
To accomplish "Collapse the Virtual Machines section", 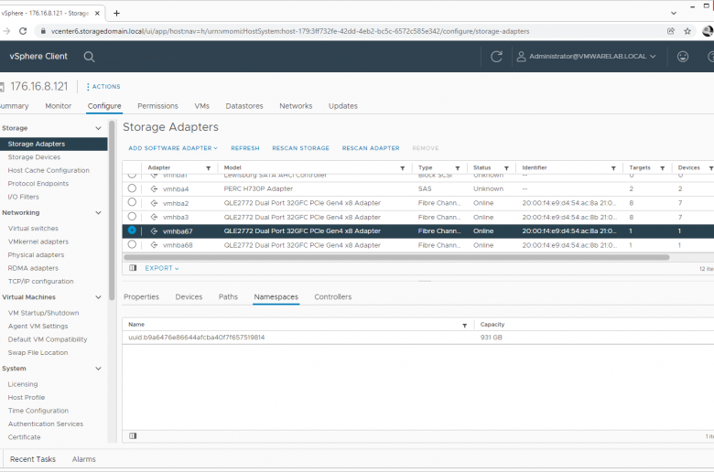I will click(x=98, y=297).
